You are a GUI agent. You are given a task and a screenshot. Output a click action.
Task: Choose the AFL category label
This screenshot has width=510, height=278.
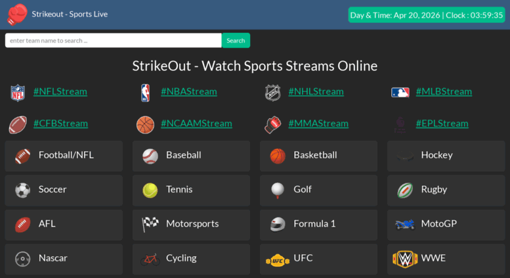[47, 223]
